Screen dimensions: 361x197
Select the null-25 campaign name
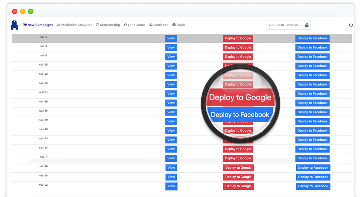pos(43,64)
